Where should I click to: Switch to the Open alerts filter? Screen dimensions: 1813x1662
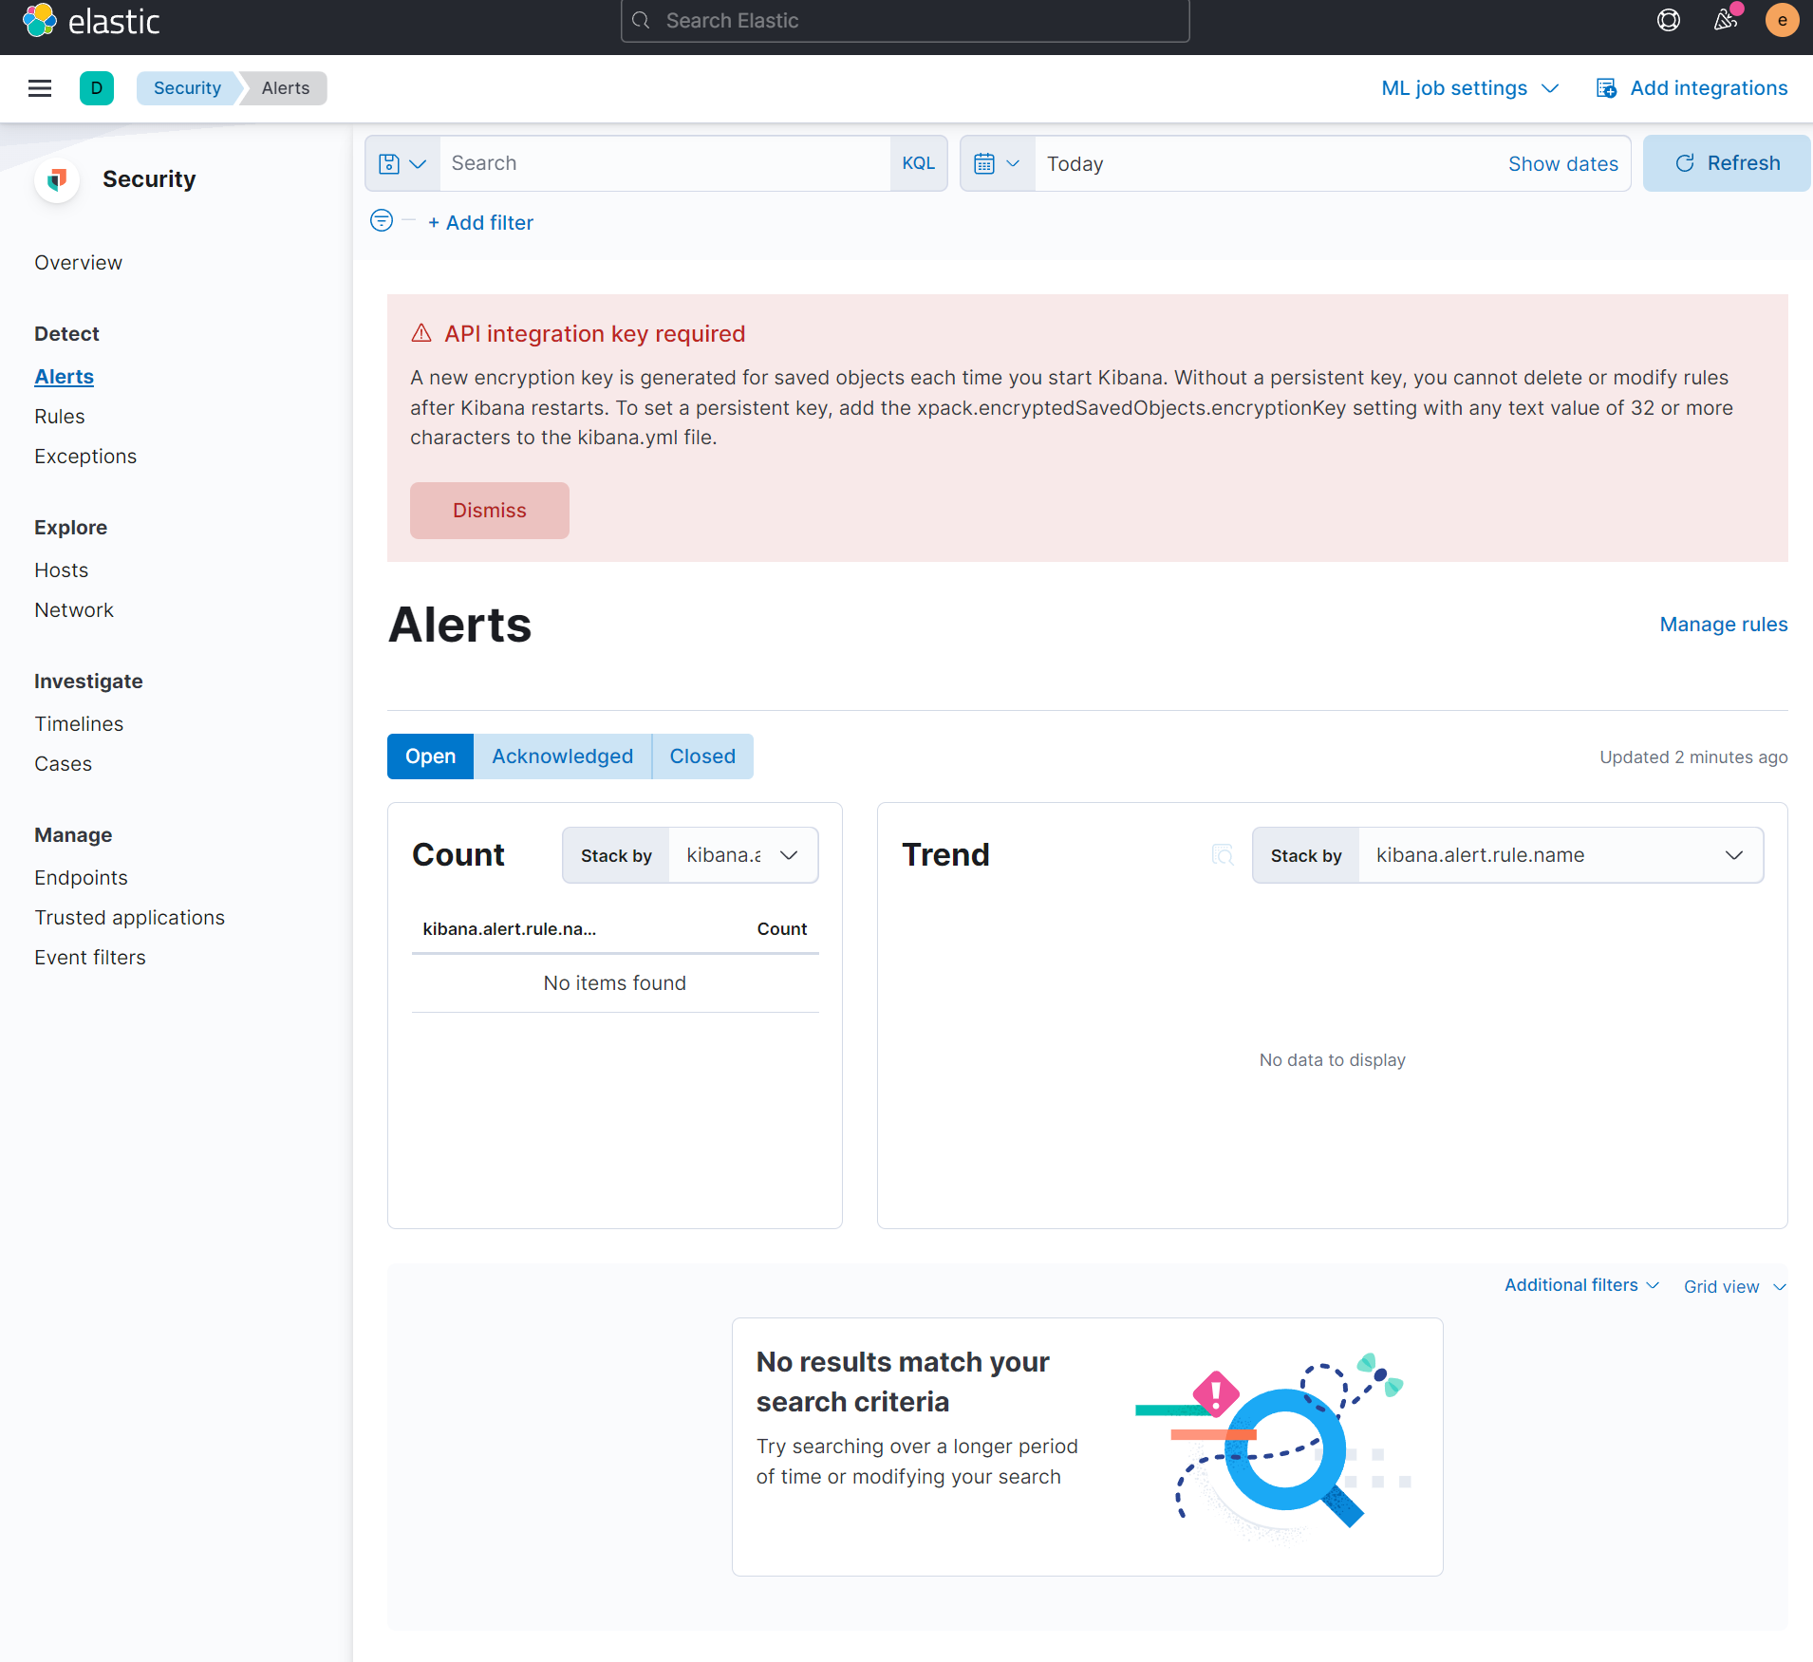pos(430,756)
